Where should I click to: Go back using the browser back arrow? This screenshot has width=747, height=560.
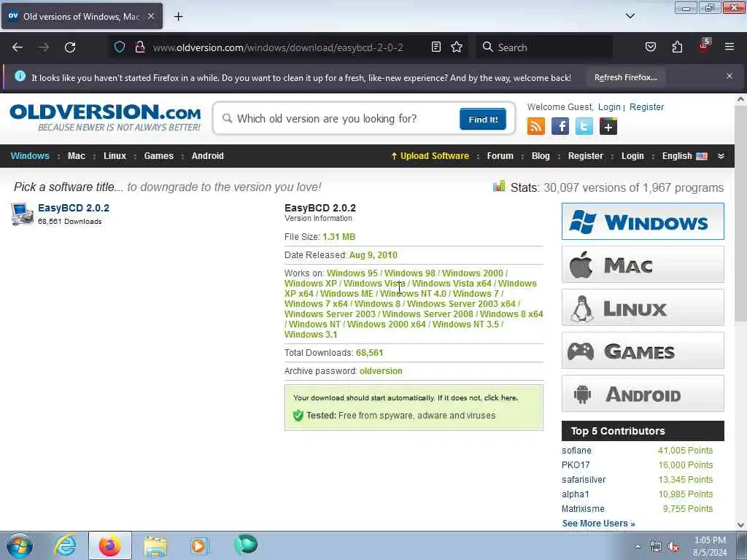pos(18,47)
